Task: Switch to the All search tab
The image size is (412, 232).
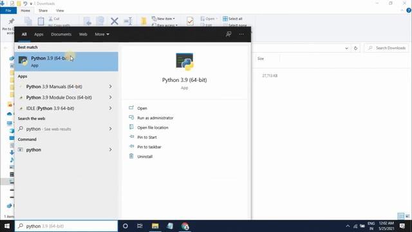Action: (24, 34)
